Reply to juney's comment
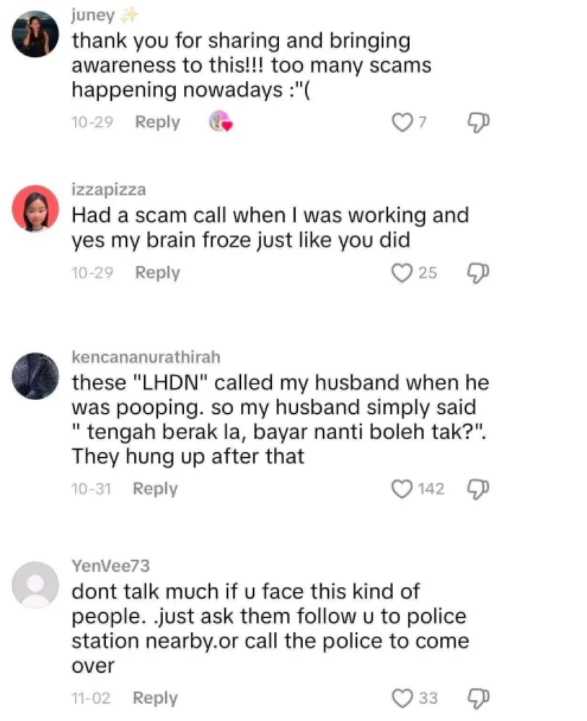Viewport: 587px width, 721px height. tap(157, 123)
